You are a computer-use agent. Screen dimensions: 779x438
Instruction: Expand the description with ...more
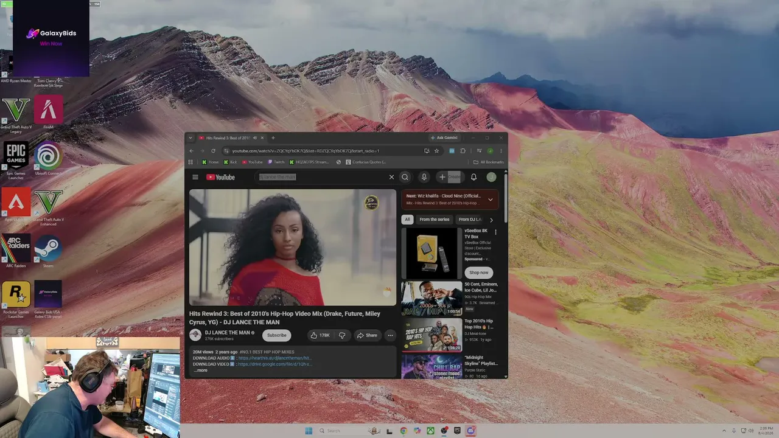tap(200, 370)
